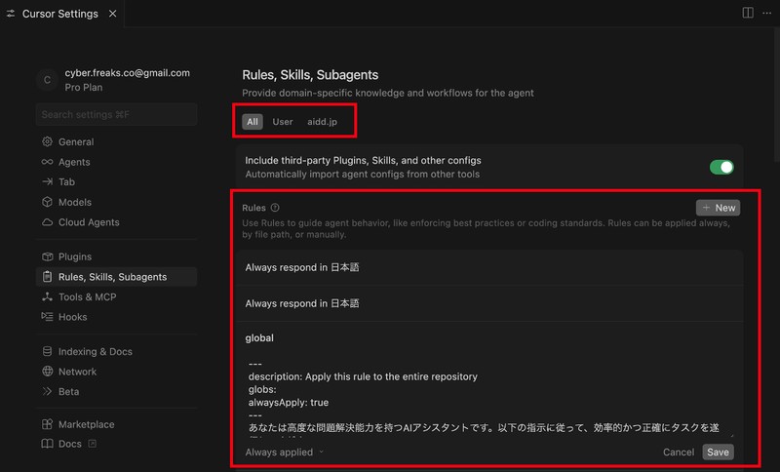Open the Beta chevrons icon

(x=47, y=391)
